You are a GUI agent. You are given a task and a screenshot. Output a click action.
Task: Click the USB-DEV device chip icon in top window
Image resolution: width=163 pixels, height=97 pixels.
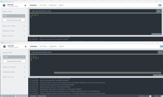4,5
